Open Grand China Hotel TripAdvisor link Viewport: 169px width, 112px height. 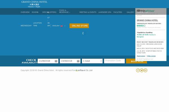tap(147, 20)
